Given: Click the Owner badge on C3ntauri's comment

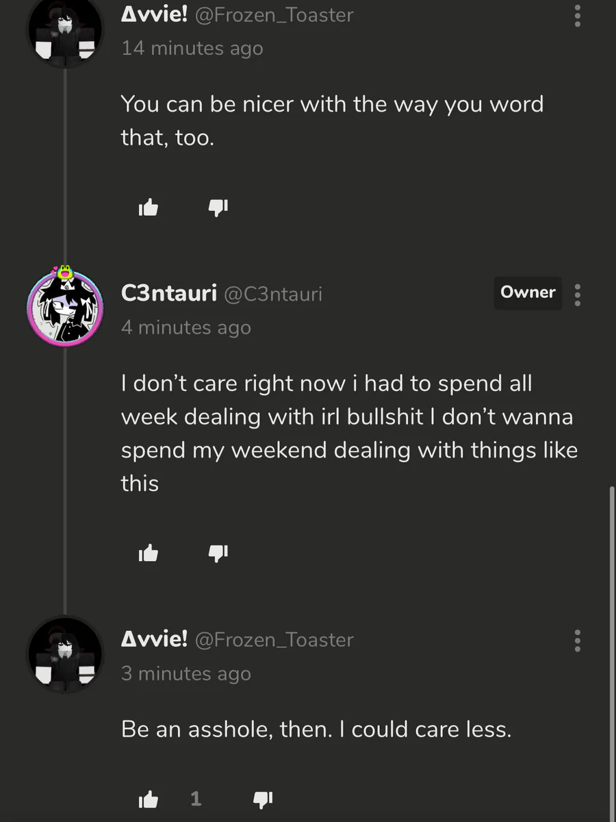Looking at the screenshot, I should [528, 292].
